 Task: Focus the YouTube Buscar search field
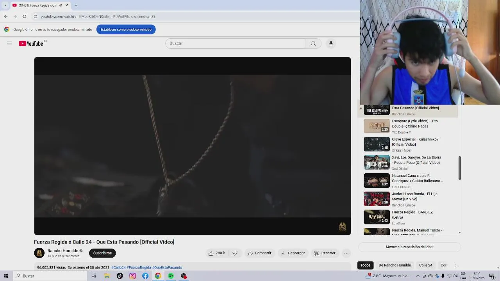[235, 43]
